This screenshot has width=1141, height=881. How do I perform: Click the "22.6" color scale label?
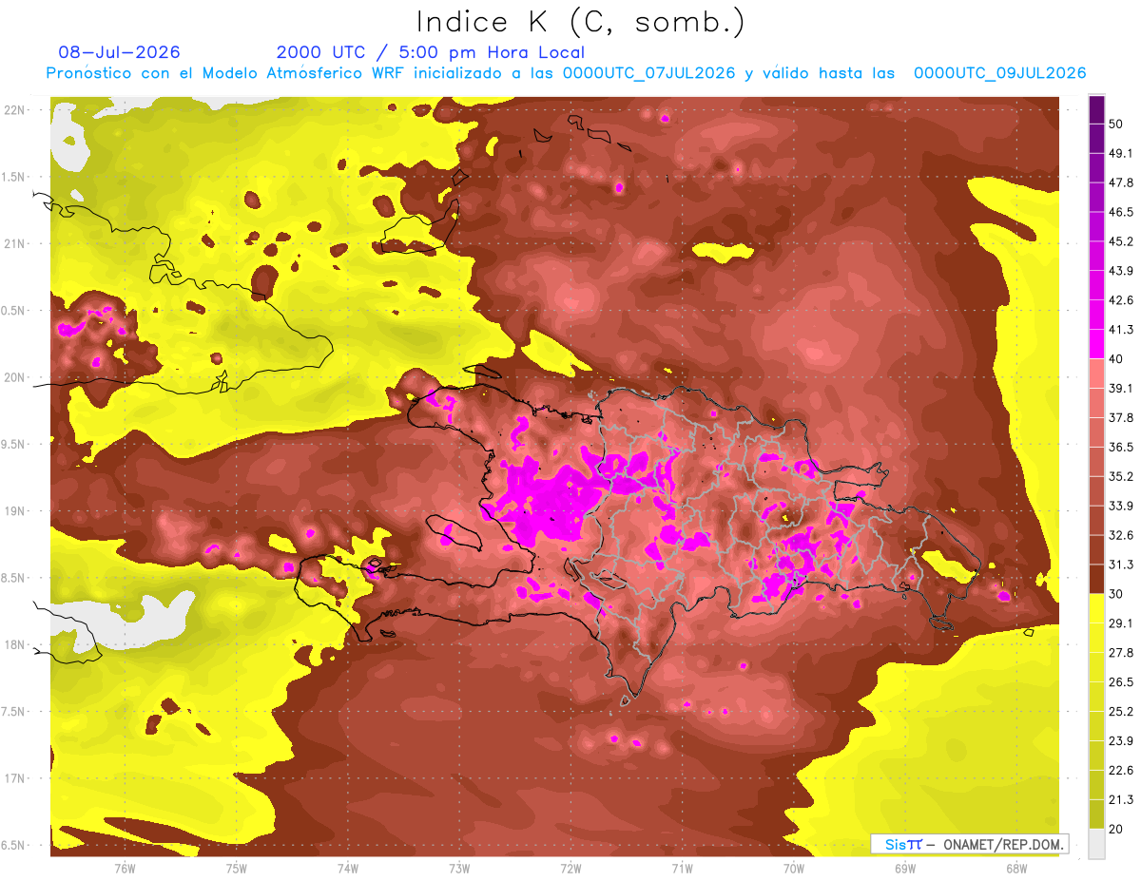click(x=1121, y=770)
